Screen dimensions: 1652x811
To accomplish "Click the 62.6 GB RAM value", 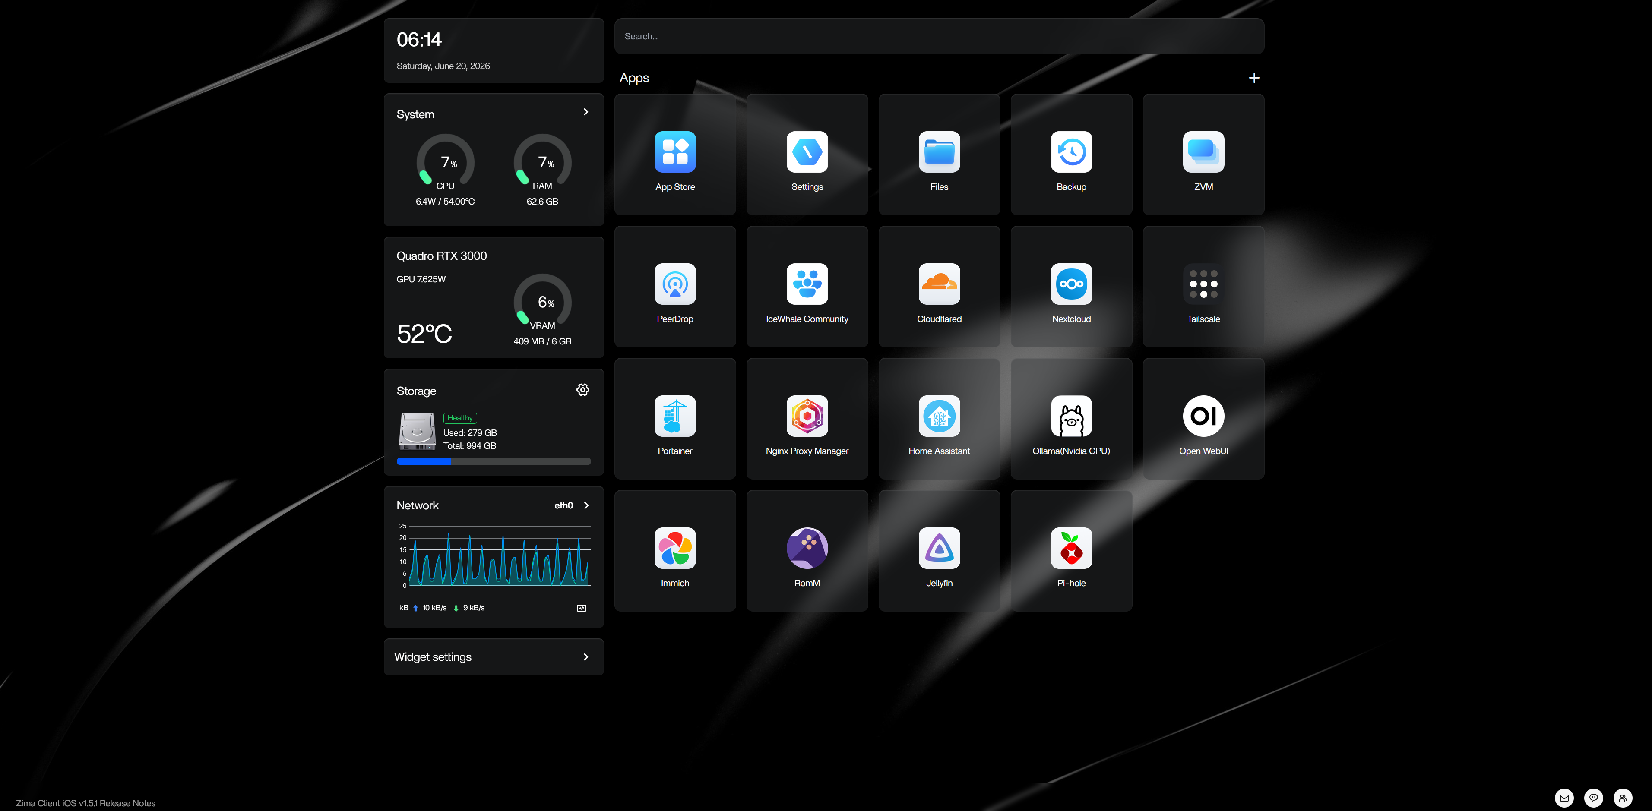I will (542, 201).
